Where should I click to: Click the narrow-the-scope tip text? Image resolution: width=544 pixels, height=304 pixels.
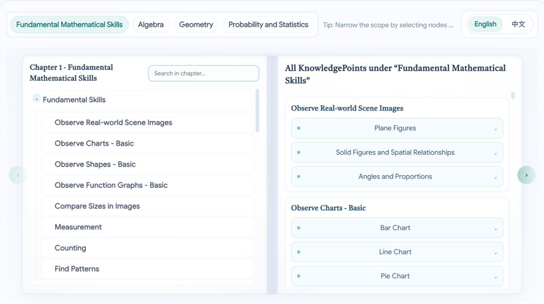coord(388,25)
